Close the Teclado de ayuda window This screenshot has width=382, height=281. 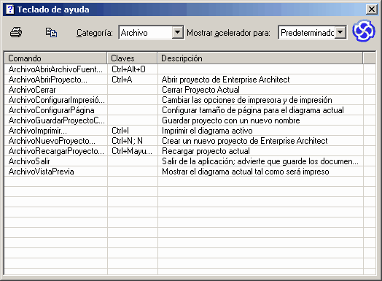[372, 9]
